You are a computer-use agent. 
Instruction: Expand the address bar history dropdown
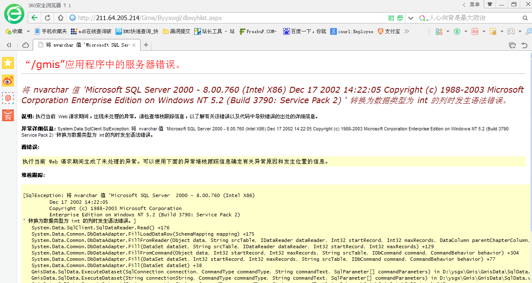pos(411,18)
